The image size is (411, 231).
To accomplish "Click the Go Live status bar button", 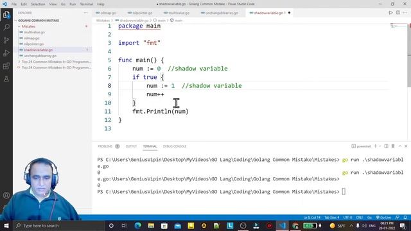I will 383,218.
